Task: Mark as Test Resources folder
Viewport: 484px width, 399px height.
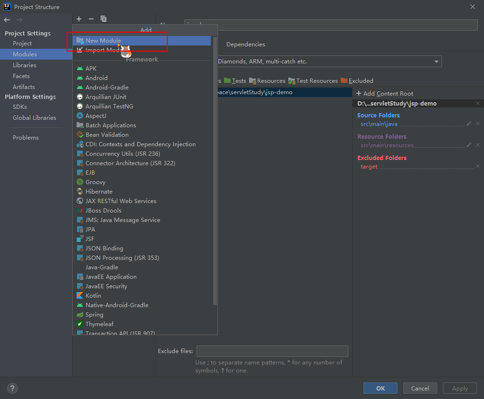Action: (x=313, y=80)
